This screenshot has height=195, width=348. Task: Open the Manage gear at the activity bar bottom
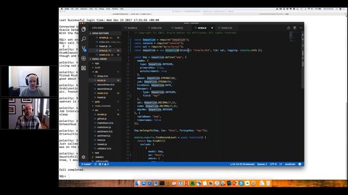pyautogui.click(x=83, y=157)
